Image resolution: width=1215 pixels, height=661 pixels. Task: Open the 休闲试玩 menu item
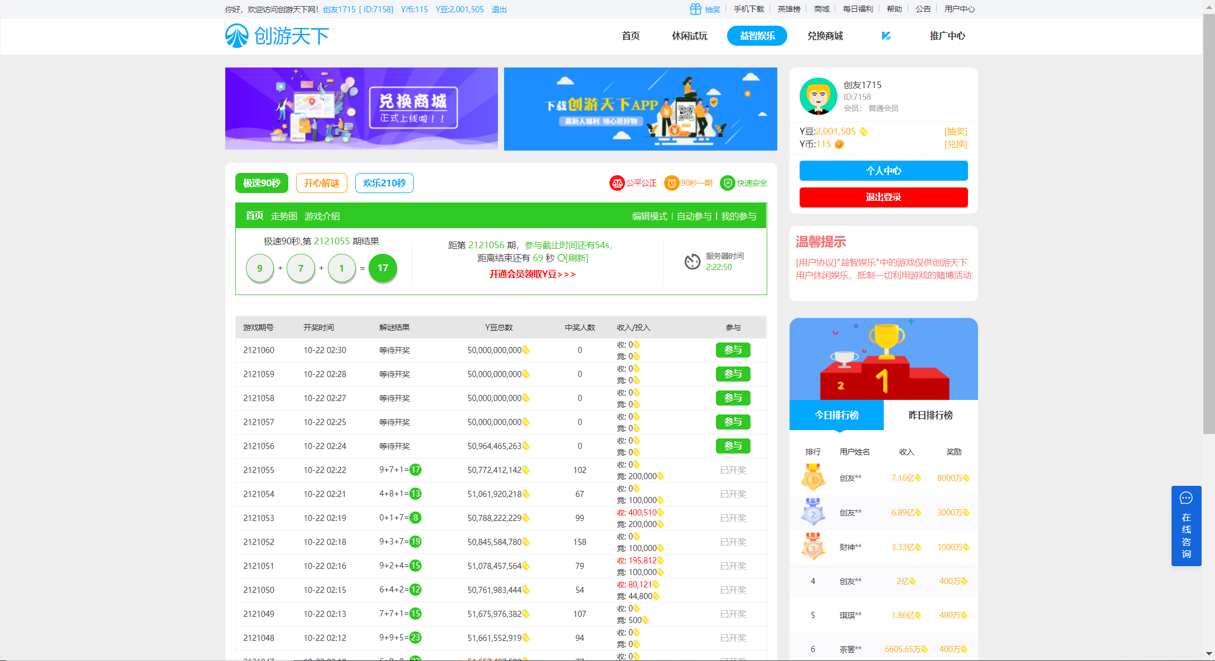(x=689, y=36)
